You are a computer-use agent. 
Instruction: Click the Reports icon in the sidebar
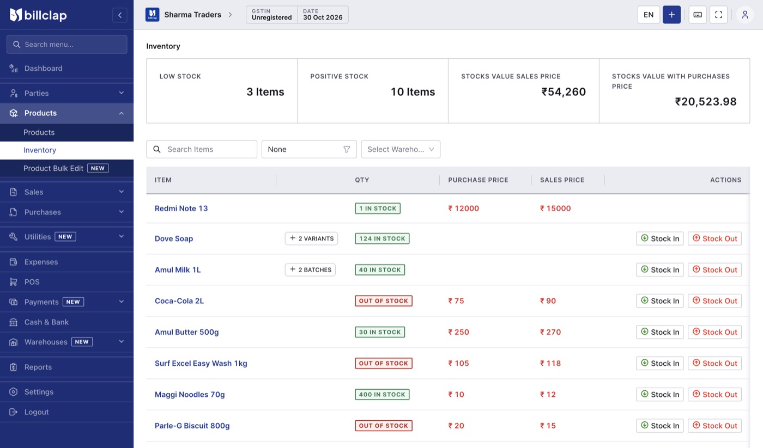[x=14, y=367]
